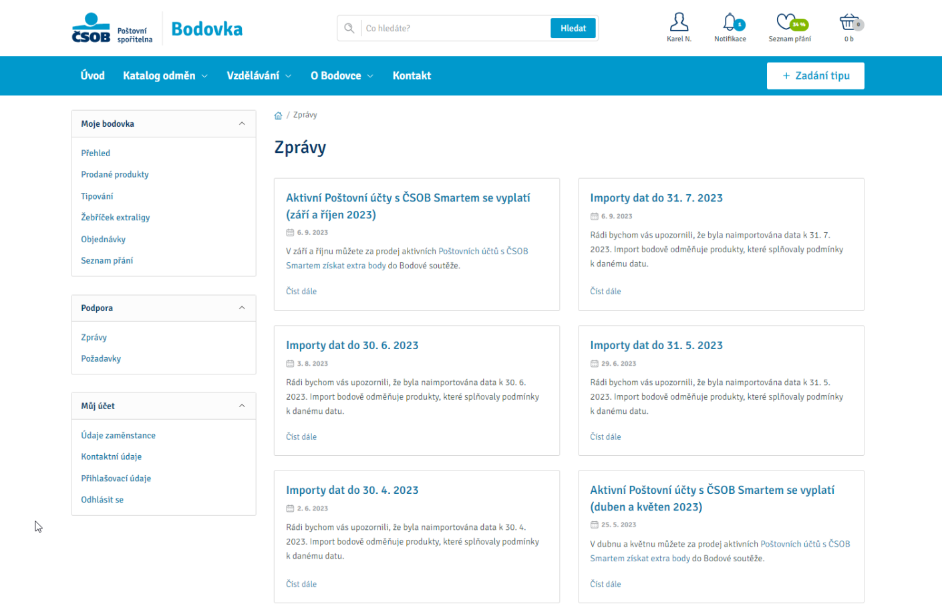Open article title 'Importy dat do 30. 4. 2023'
This screenshot has width=942, height=610.
pos(352,491)
